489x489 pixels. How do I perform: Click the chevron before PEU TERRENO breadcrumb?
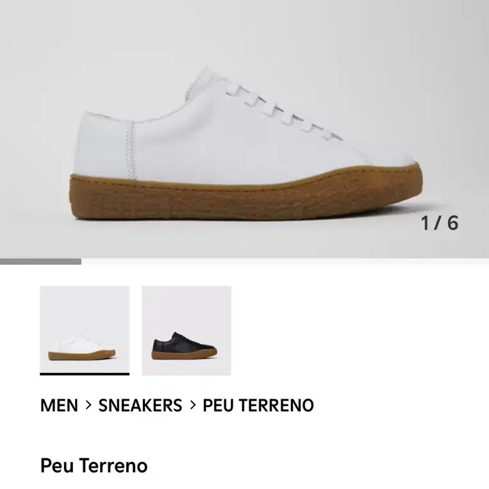click(193, 405)
